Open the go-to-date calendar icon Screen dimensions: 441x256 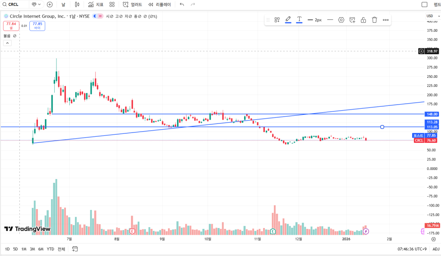pos(75,249)
